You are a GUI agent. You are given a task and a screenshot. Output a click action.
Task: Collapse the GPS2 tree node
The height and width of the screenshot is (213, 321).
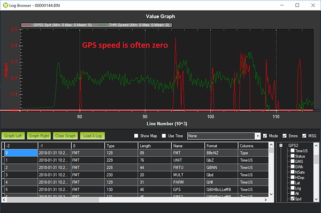[281, 146]
